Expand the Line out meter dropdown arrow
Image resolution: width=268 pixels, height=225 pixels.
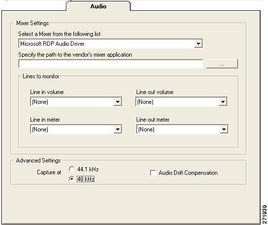point(224,129)
